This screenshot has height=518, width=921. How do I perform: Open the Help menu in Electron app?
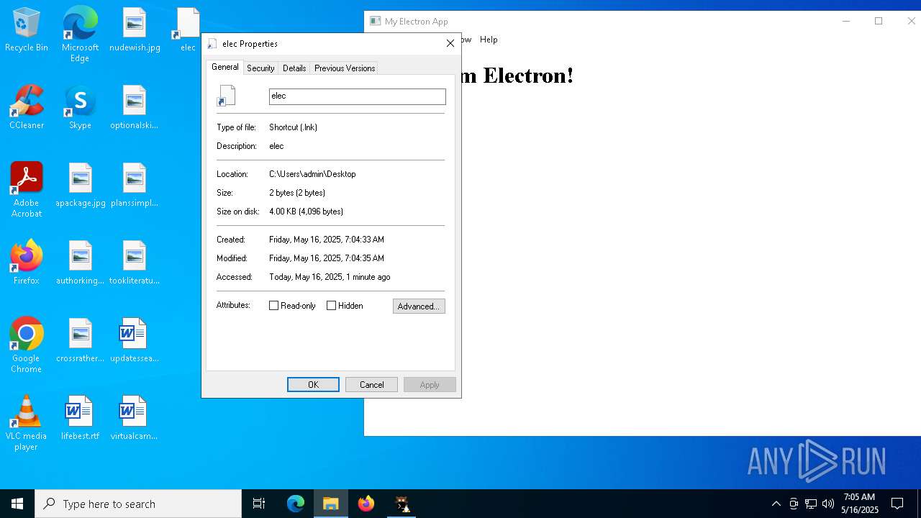point(489,40)
